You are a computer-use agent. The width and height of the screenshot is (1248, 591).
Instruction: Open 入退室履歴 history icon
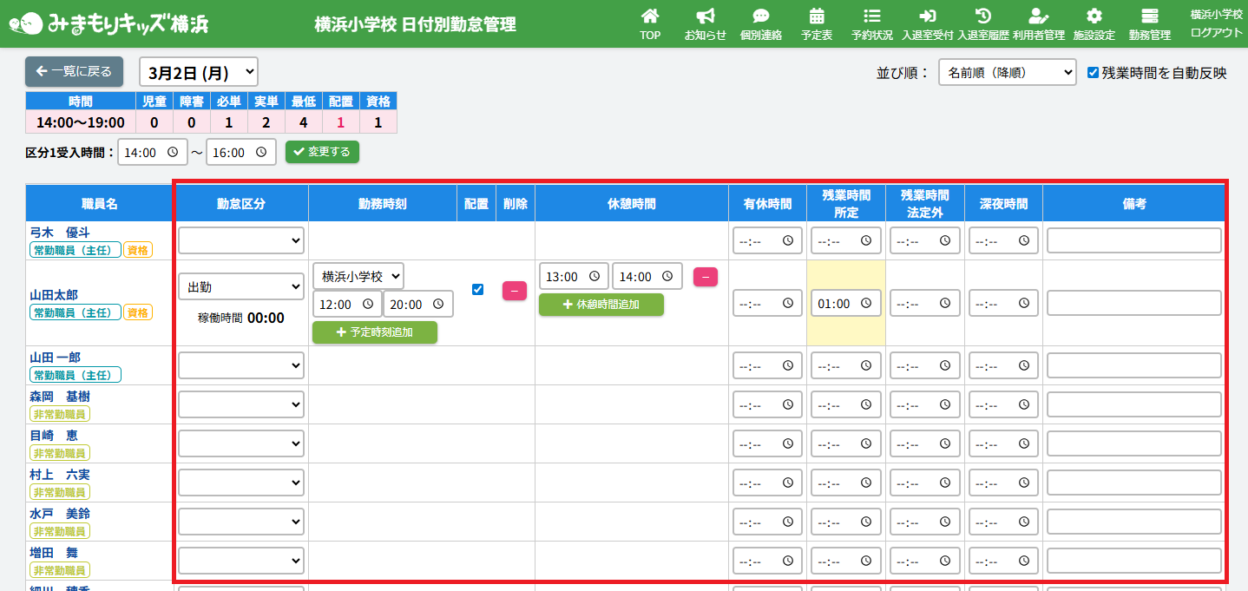point(982,16)
